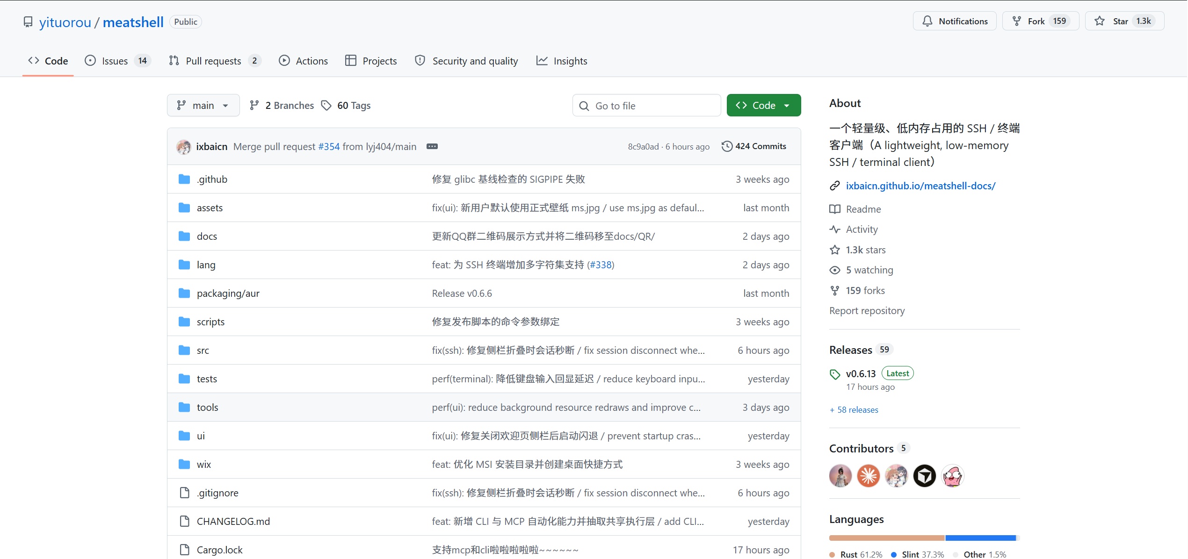The width and height of the screenshot is (1188, 559).
Task: Open the orange starburst contributor avatar
Action: tap(869, 476)
